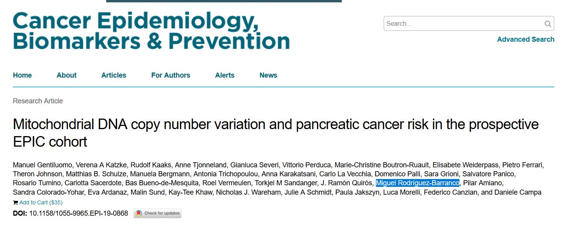Open the Articles menu

[114, 75]
